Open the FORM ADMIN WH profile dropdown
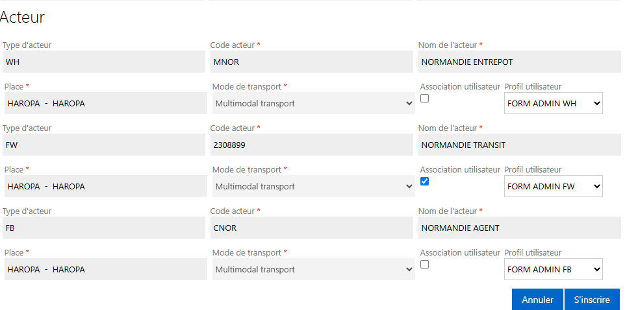The height and width of the screenshot is (310, 625). coord(554,104)
